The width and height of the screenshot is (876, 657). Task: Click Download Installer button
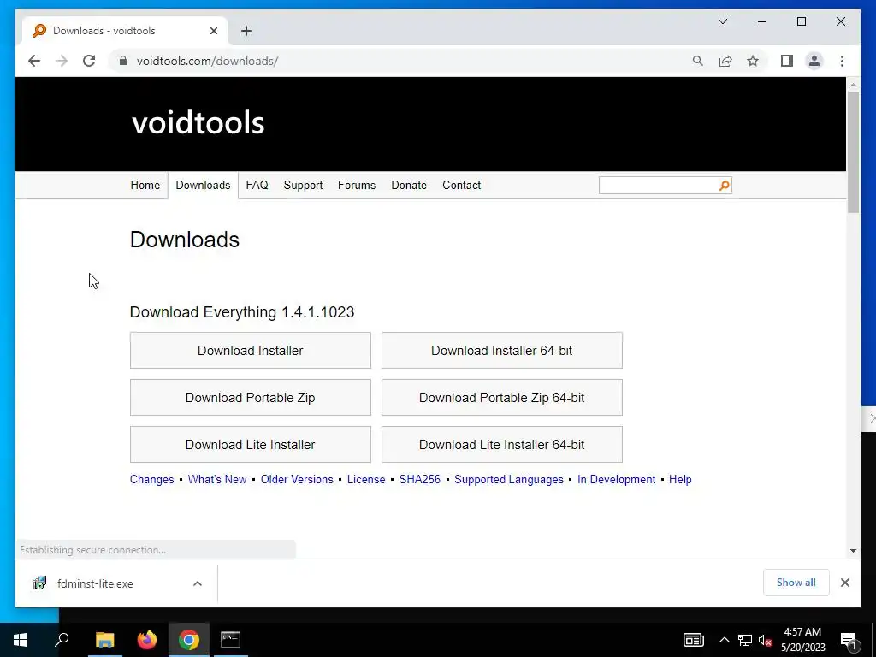(x=251, y=350)
